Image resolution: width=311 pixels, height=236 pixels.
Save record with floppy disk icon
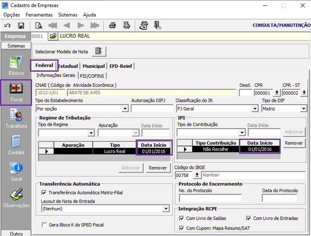click(x=21, y=26)
